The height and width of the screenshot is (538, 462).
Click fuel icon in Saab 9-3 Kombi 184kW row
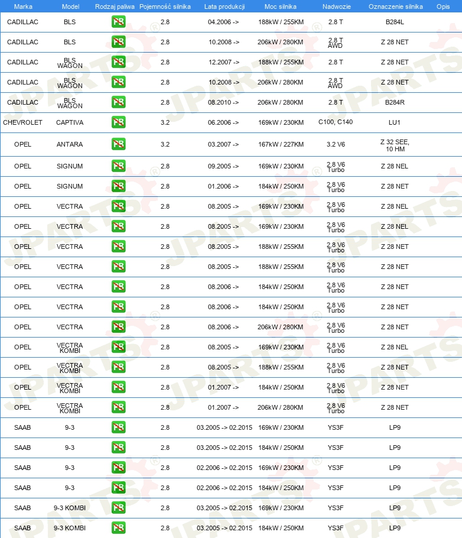(118, 528)
